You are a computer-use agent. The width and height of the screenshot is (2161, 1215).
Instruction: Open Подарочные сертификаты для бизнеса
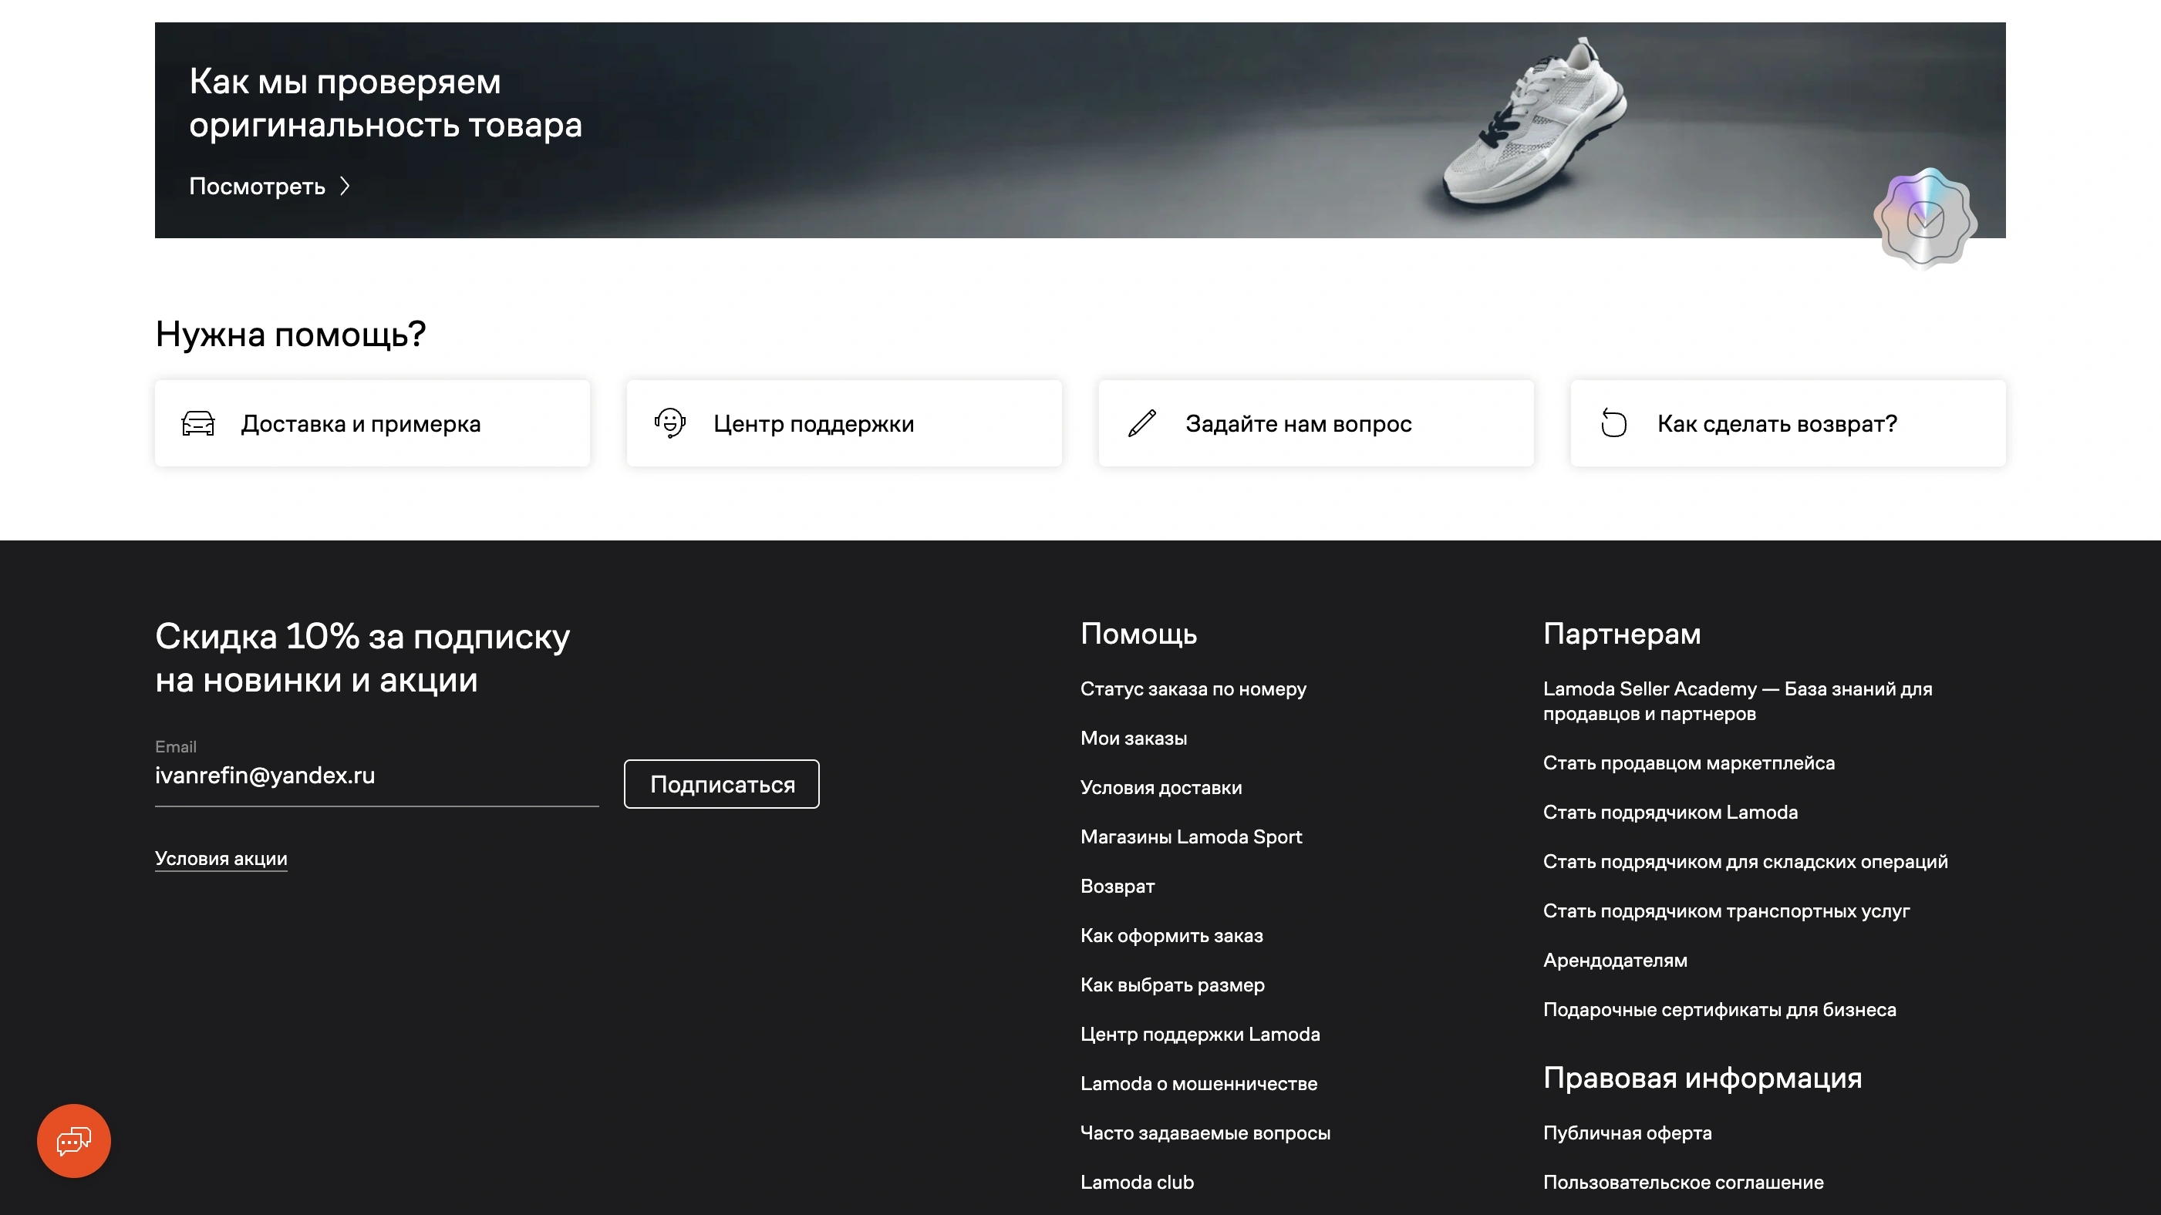click(1719, 1010)
